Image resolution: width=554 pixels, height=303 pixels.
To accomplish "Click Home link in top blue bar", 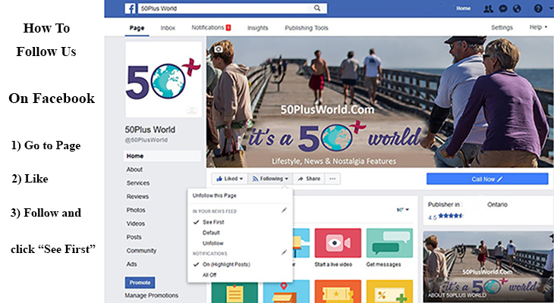I will click(x=463, y=8).
